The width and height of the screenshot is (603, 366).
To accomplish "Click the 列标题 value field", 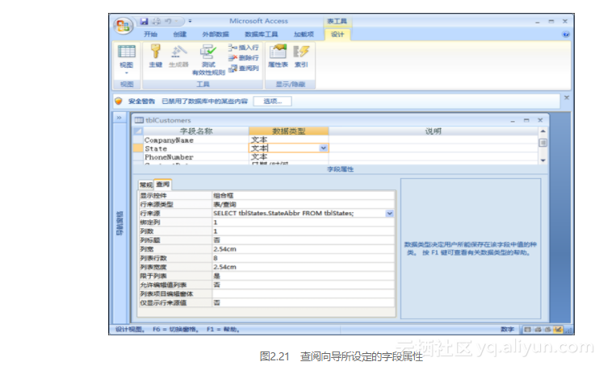I will [x=304, y=240].
